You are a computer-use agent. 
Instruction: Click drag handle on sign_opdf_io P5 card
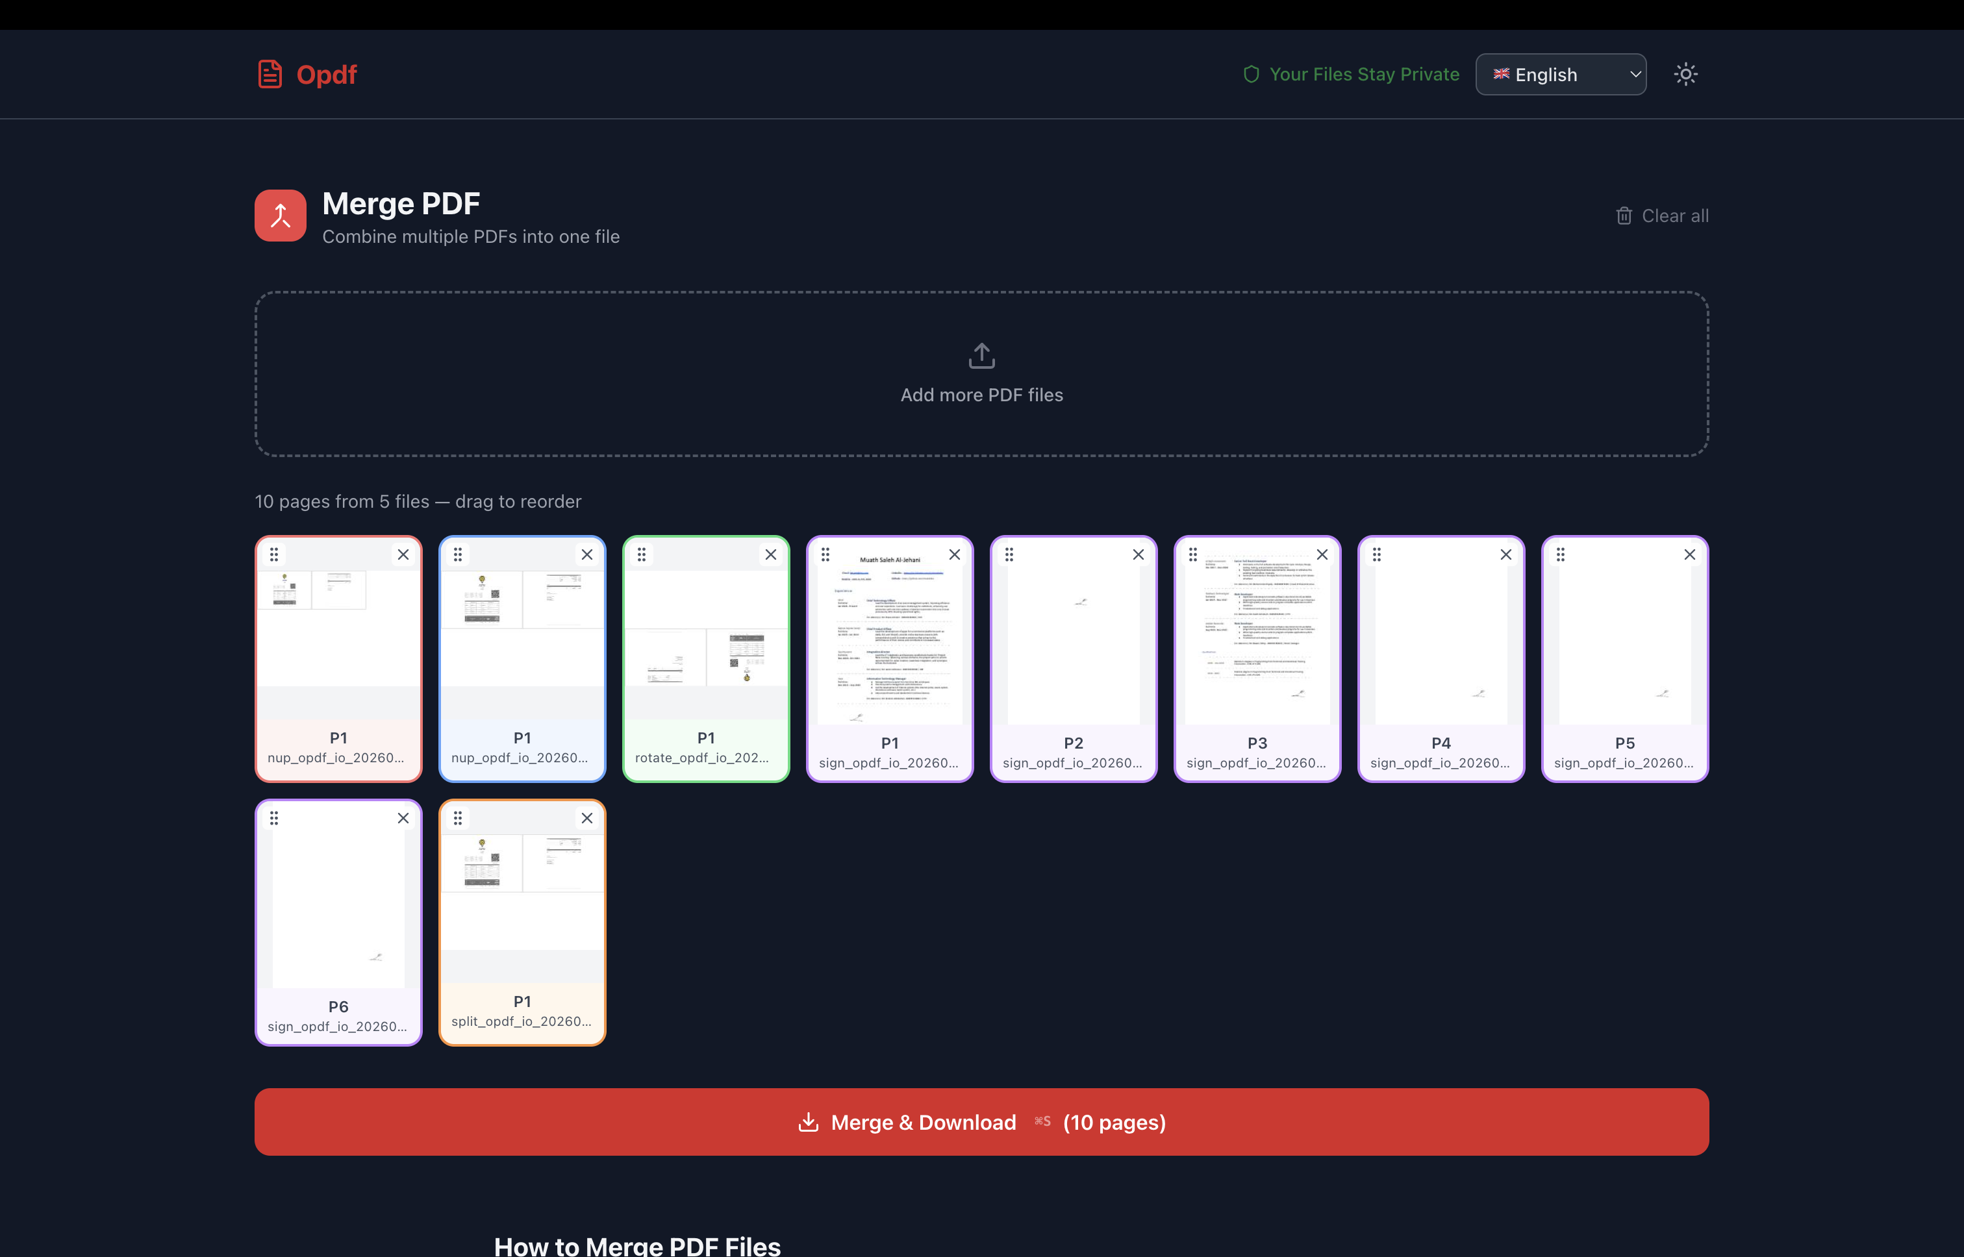pyautogui.click(x=1560, y=555)
